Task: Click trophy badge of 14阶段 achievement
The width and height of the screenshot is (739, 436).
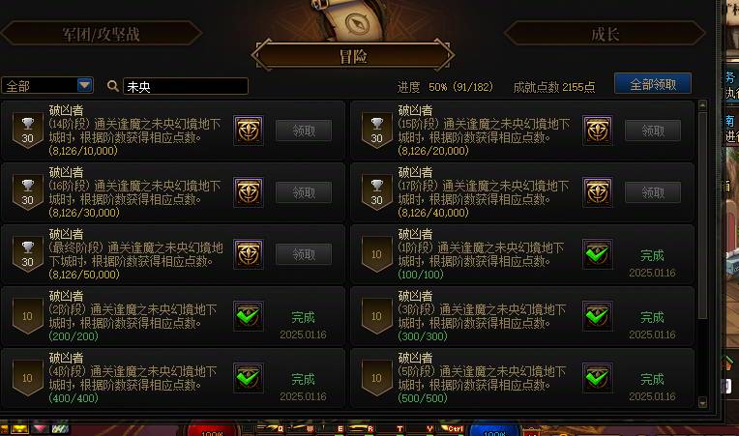Action: (x=28, y=130)
